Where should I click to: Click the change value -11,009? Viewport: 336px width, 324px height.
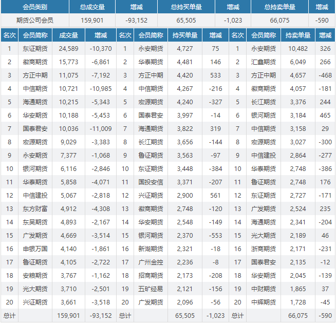coord(101,129)
